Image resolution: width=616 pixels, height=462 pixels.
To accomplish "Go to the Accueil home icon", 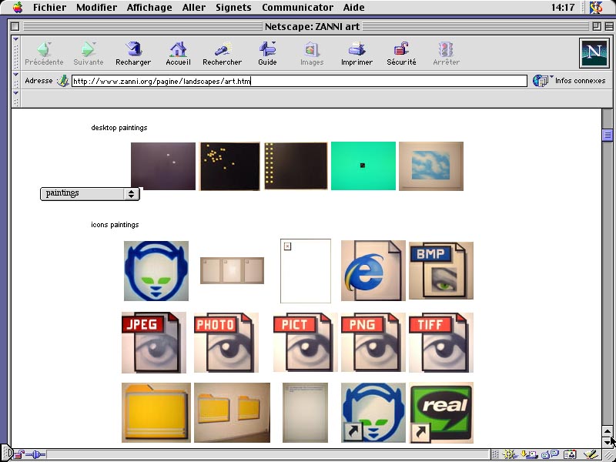I will coord(178,52).
